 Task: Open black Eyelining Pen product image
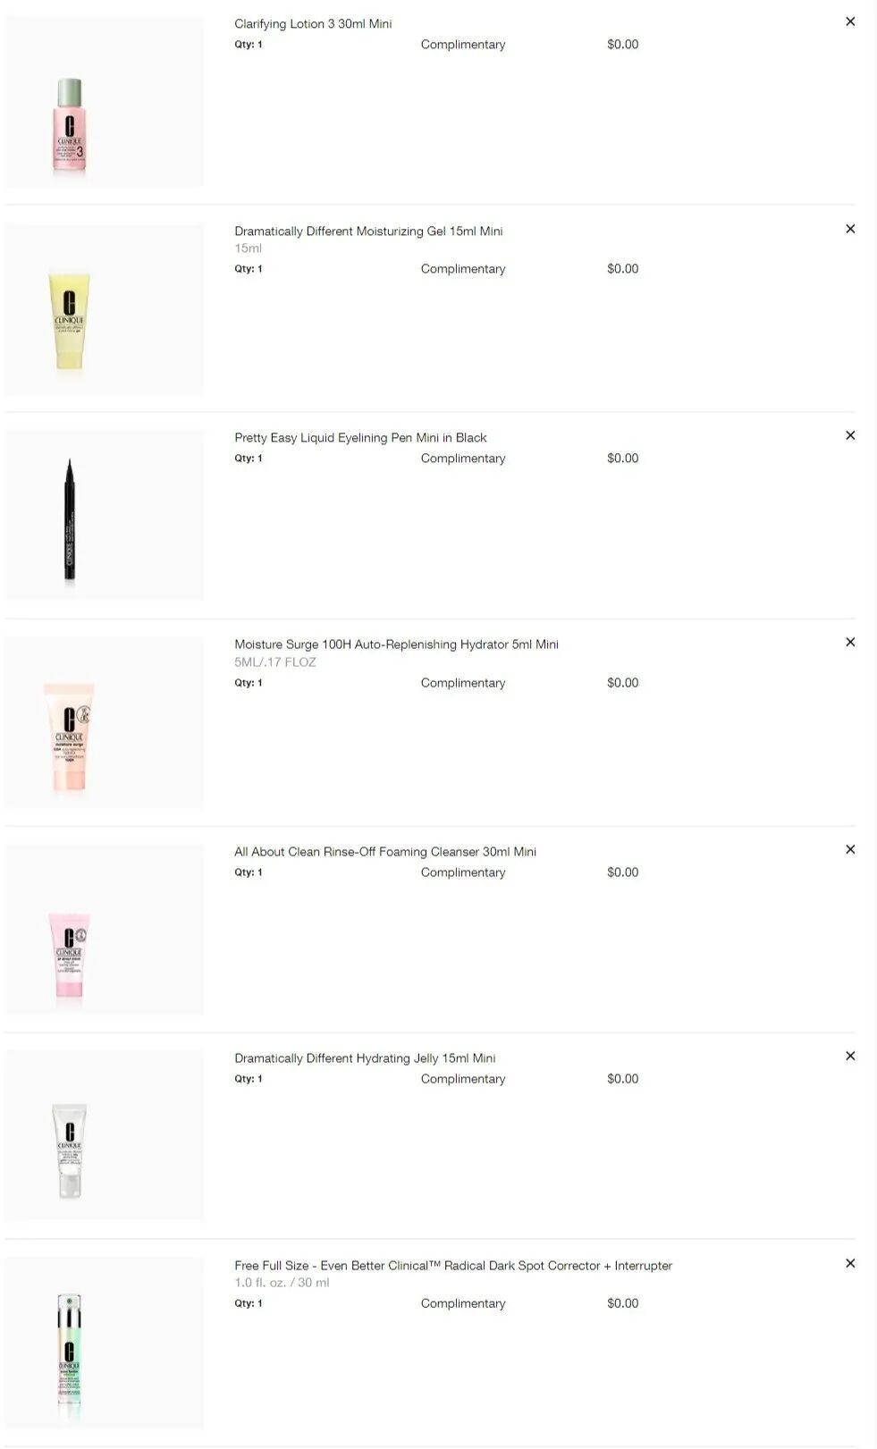[105, 515]
